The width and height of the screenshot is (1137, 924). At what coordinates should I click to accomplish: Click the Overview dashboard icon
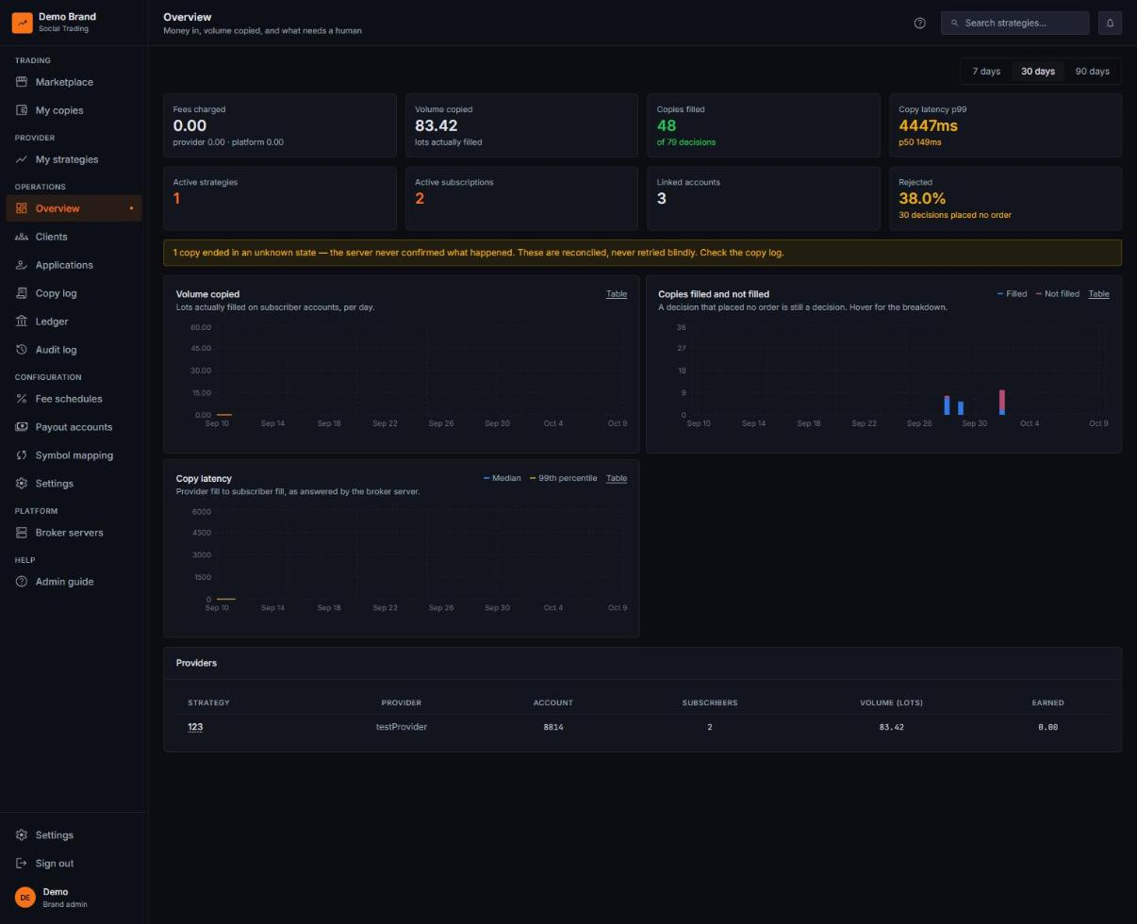pos(22,208)
